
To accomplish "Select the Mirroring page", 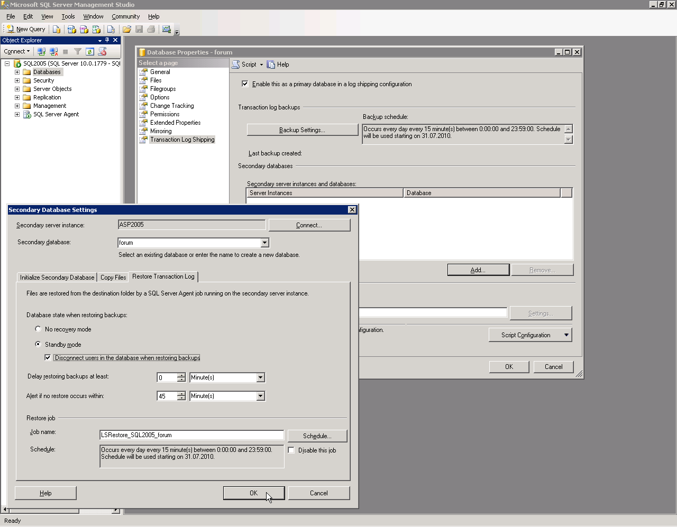I will 161,131.
